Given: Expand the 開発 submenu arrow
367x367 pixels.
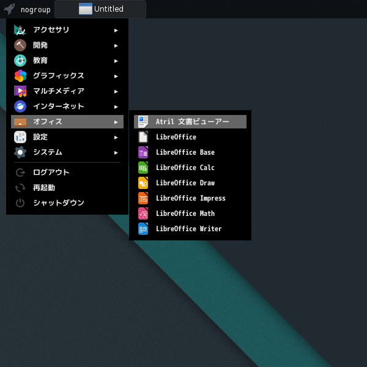Looking at the screenshot, I should tap(116, 46).
